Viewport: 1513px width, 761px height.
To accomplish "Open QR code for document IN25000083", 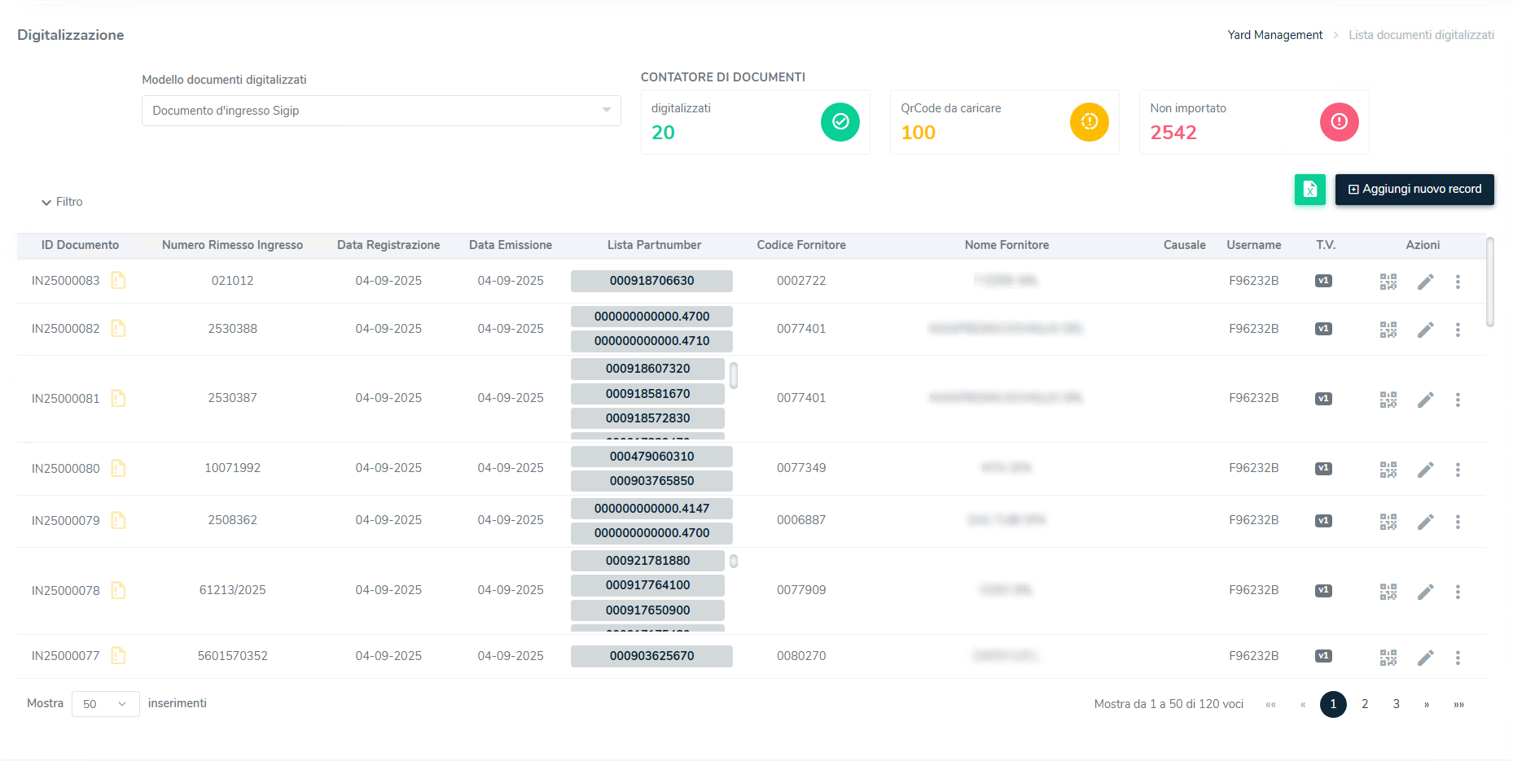I will pos(1388,282).
